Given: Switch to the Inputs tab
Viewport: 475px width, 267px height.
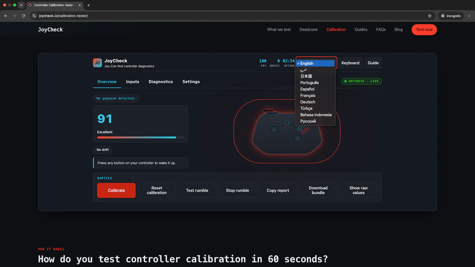Looking at the screenshot, I should [132, 82].
